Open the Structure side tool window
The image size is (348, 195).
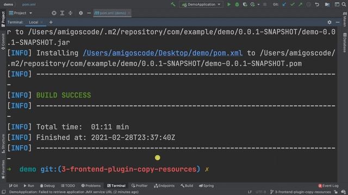click(x=3, y=144)
